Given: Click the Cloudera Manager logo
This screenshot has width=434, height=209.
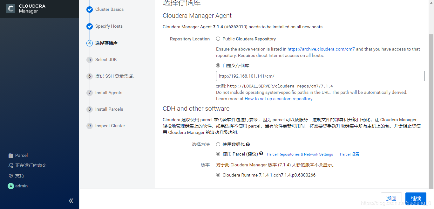Looking at the screenshot, I should pos(26,9).
